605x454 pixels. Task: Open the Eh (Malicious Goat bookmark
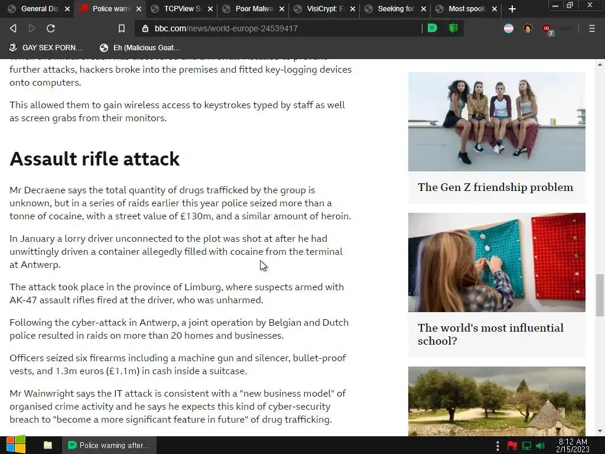pos(139,48)
